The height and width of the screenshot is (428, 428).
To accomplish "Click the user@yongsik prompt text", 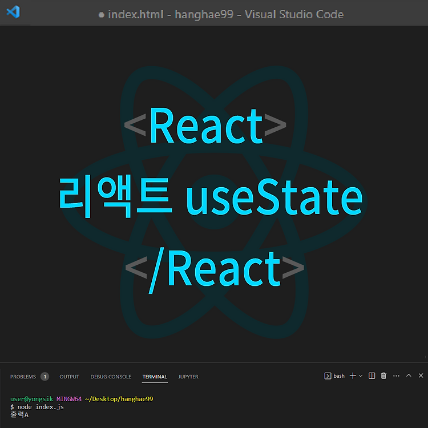I will (x=31, y=399).
